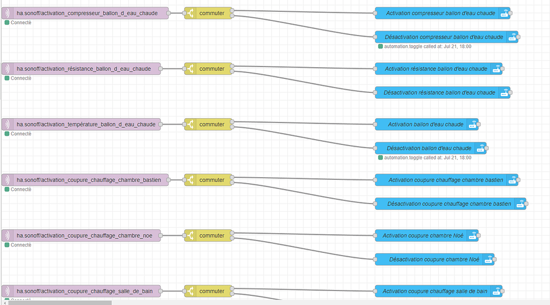
Task: Select the 'Activation compresseur ballon d'eau chaude' label
Action: click(x=440, y=13)
